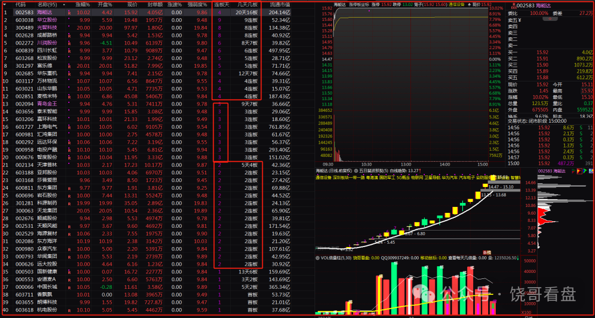
Task: Click the R marker on 川润股份 row
Action: coord(69,43)
